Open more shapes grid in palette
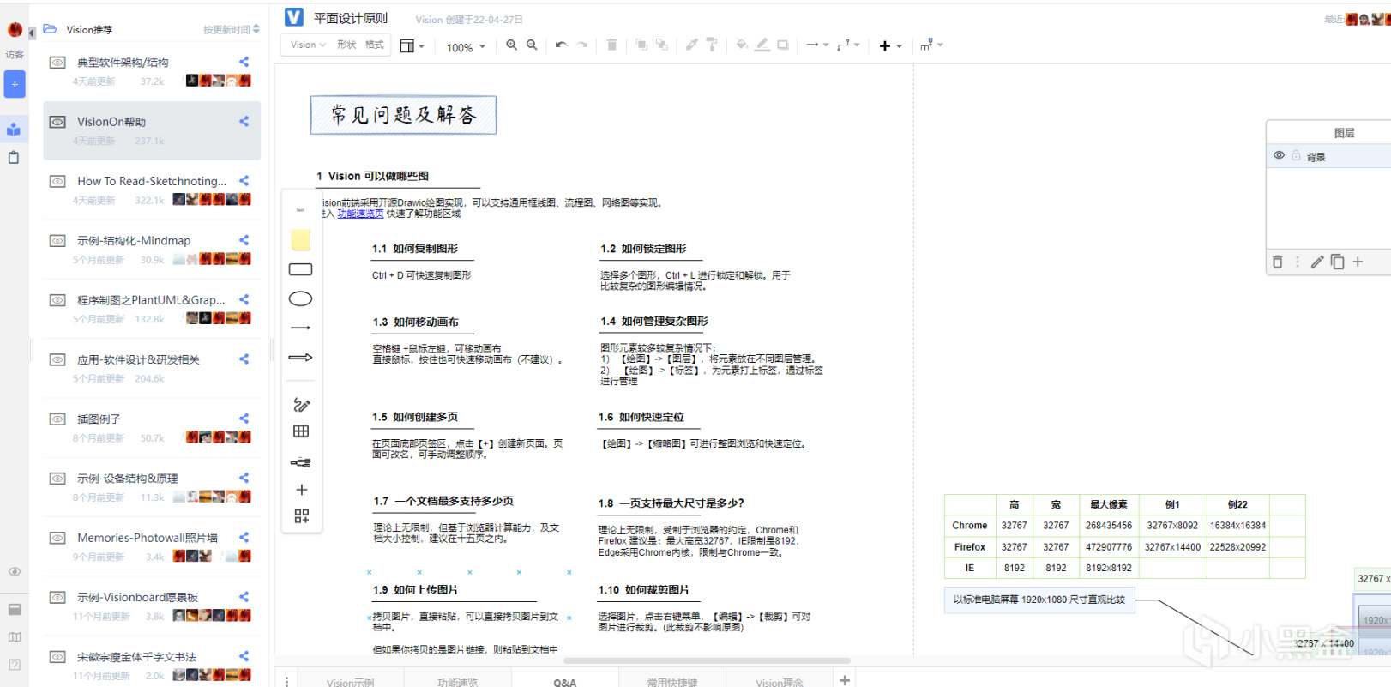 point(301,515)
